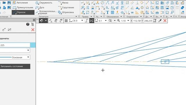Image resolution: width=186 pixels, height=105 pixels.
Task: Insert a table from Обозначения group
Action: point(112,12)
